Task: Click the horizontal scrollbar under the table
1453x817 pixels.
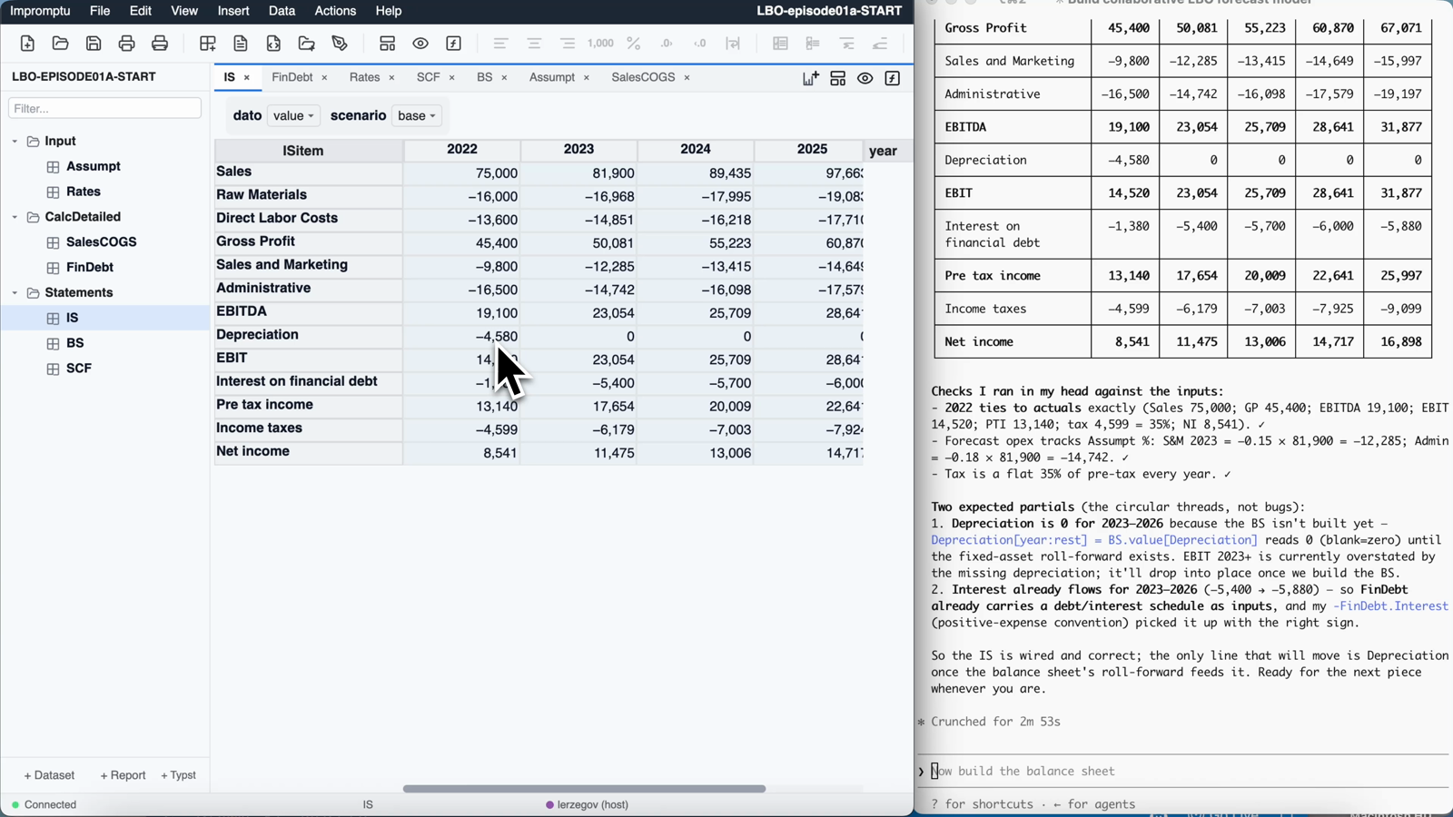Action: (584, 789)
